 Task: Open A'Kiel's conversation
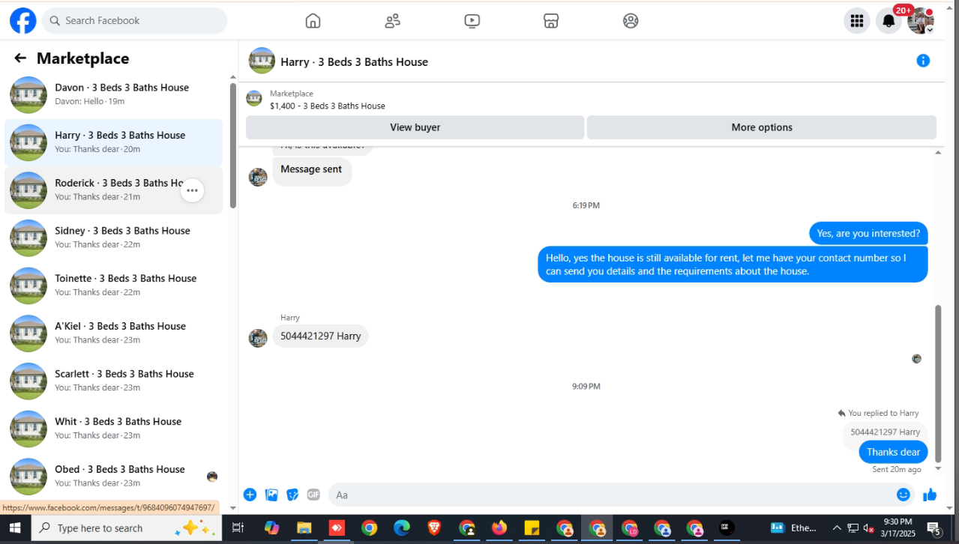pos(114,333)
